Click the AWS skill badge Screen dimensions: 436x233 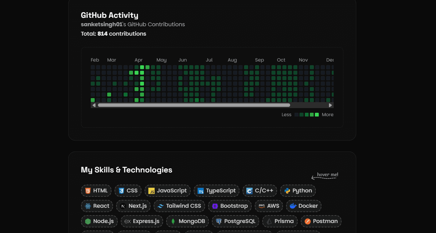(x=269, y=206)
